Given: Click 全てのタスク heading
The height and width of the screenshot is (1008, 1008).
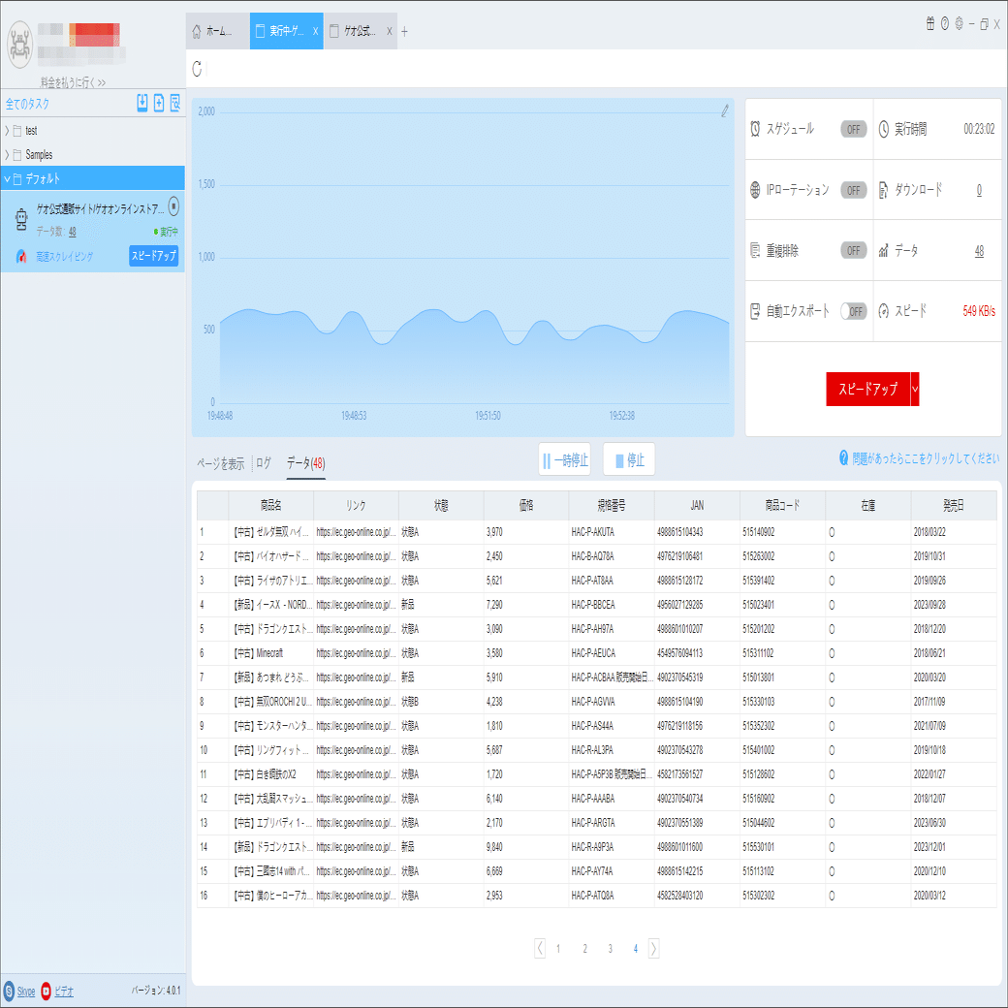Looking at the screenshot, I should click(27, 104).
